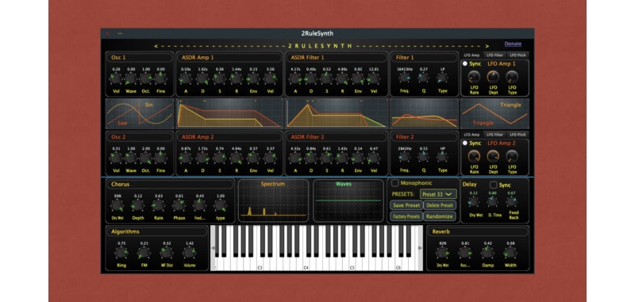Screen dimensions: 635x302
Task: Click the right arrow beside the piano keyboard
Action: 420,248
